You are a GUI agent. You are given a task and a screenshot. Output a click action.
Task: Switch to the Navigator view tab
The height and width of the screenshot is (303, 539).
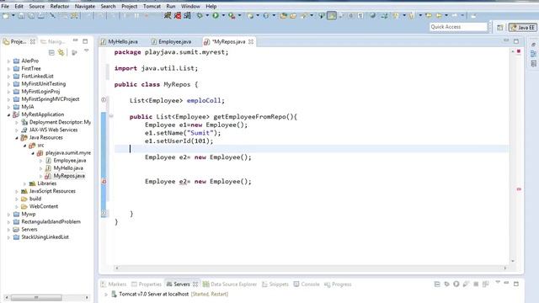click(53, 41)
